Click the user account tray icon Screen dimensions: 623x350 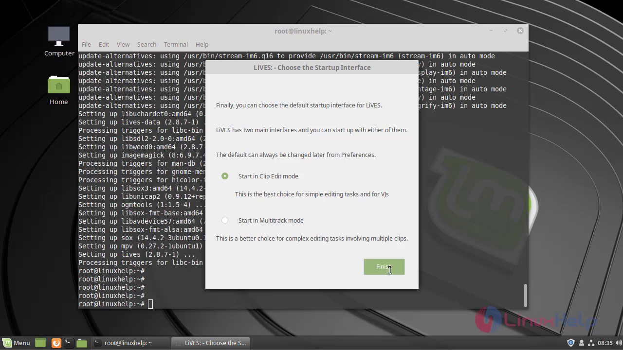coord(581,343)
